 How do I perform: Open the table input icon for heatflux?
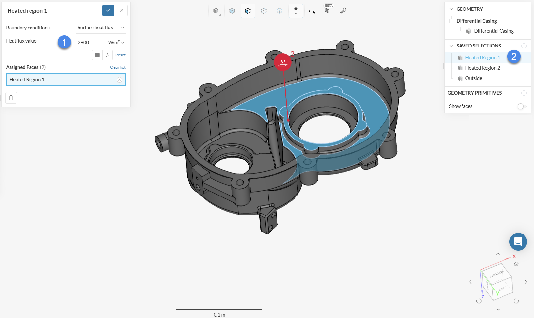(97, 55)
